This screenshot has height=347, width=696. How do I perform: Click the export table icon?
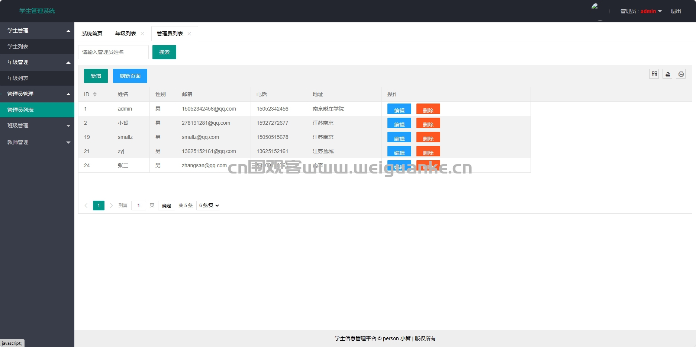[x=667, y=74]
